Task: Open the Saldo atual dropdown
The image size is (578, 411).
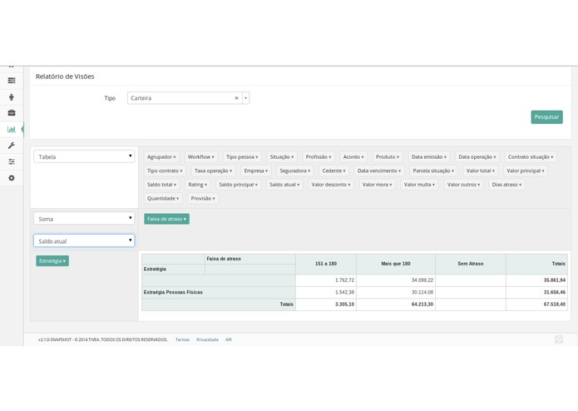Action: tap(84, 240)
